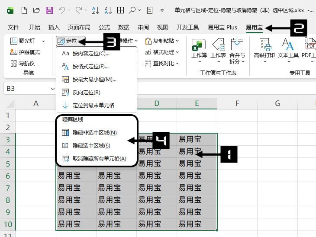This screenshot has height=237, width=316.
Task: Click the Save icon in quick access toolbar
Action: pos(49,10)
